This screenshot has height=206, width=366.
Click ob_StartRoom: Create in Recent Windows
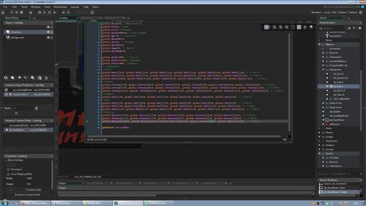click(339, 192)
